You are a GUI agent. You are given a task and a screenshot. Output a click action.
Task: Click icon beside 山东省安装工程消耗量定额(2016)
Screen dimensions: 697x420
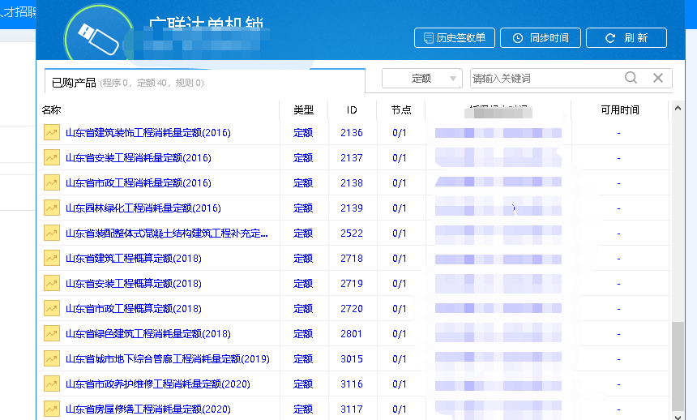point(52,157)
